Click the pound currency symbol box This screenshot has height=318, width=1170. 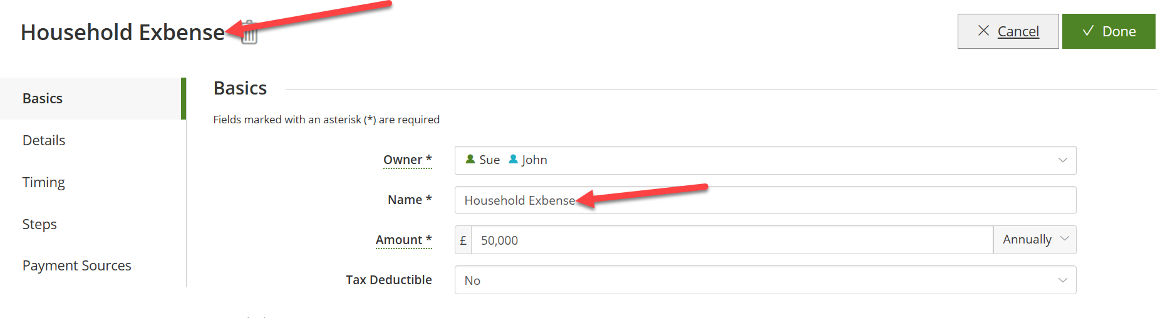463,240
